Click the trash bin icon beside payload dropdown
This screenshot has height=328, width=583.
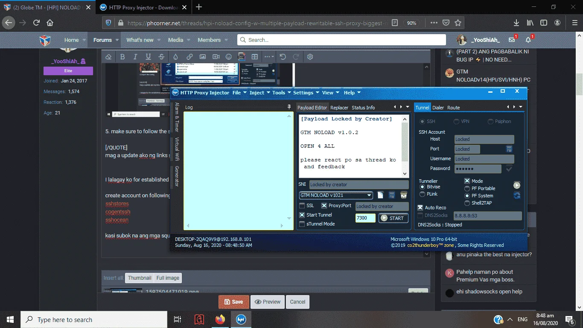403,195
